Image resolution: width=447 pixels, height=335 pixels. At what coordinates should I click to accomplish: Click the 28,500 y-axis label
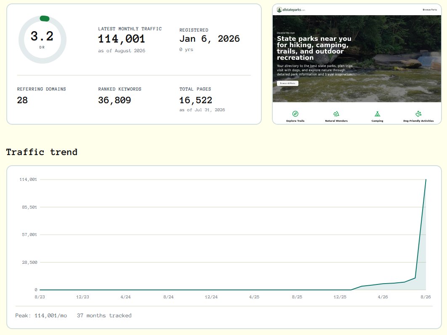[x=29, y=262]
